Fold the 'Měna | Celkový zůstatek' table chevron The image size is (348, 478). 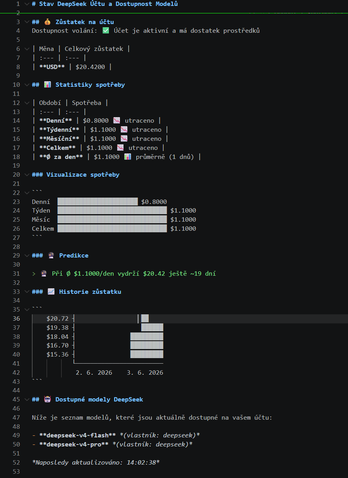[x=26, y=49]
